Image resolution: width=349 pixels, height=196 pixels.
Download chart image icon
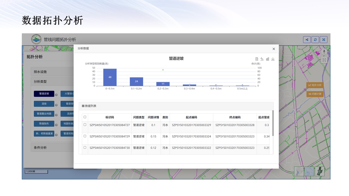pos(273,59)
